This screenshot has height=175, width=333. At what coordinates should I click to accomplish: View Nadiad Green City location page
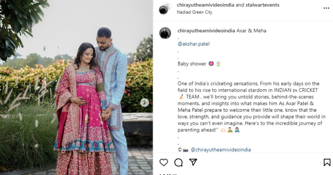(x=195, y=12)
